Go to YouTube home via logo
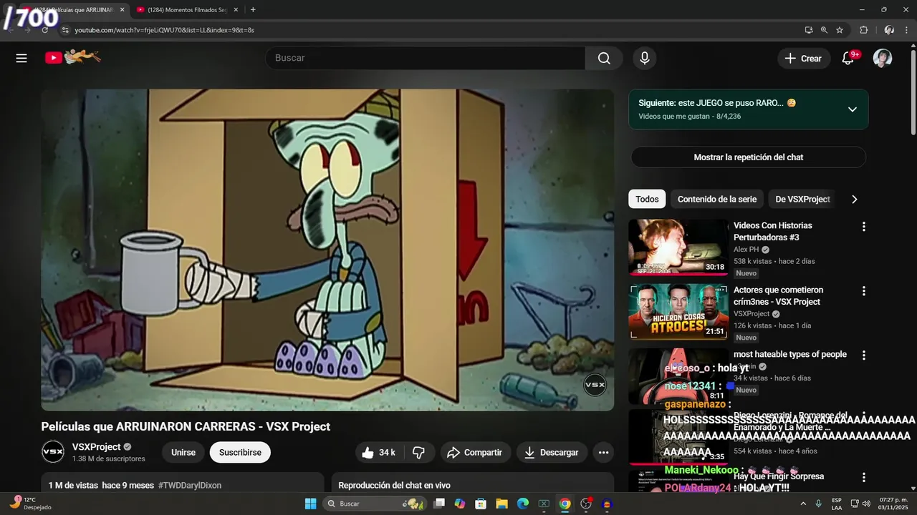 point(72,57)
